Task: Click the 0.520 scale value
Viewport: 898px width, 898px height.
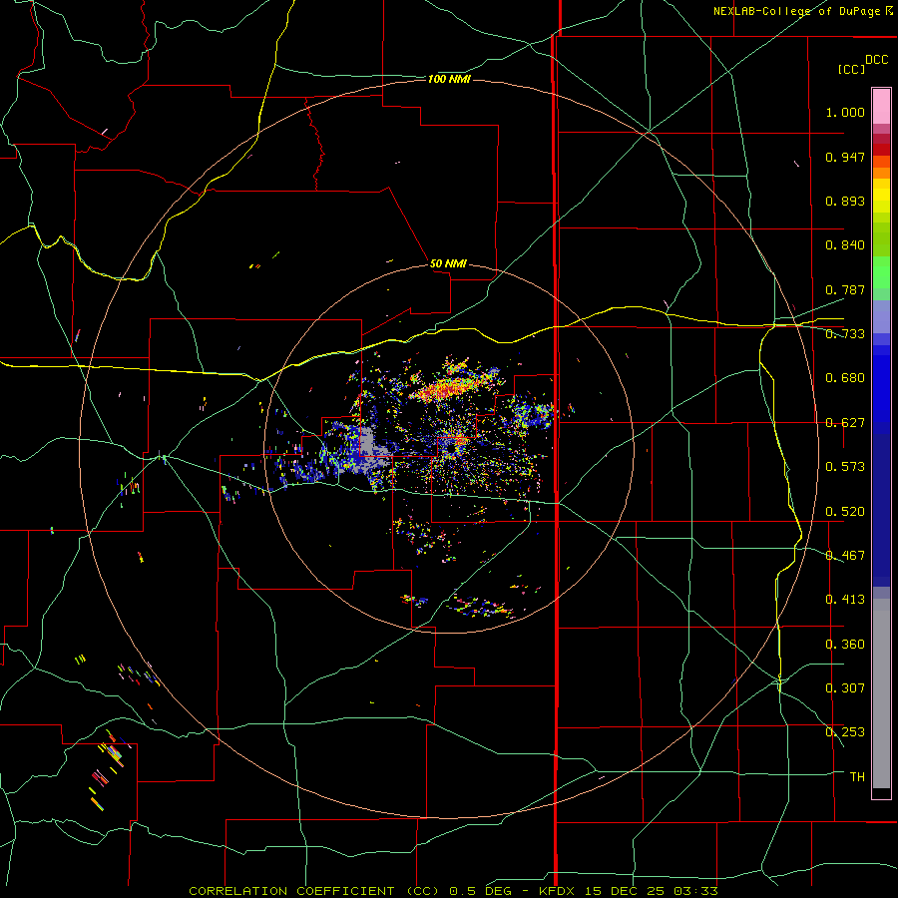Action: point(845,512)
